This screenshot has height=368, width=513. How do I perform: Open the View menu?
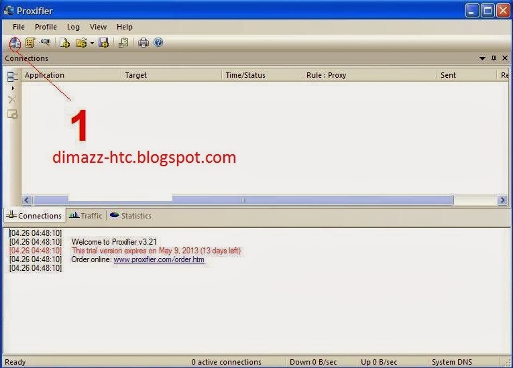[x=98, y=27]
